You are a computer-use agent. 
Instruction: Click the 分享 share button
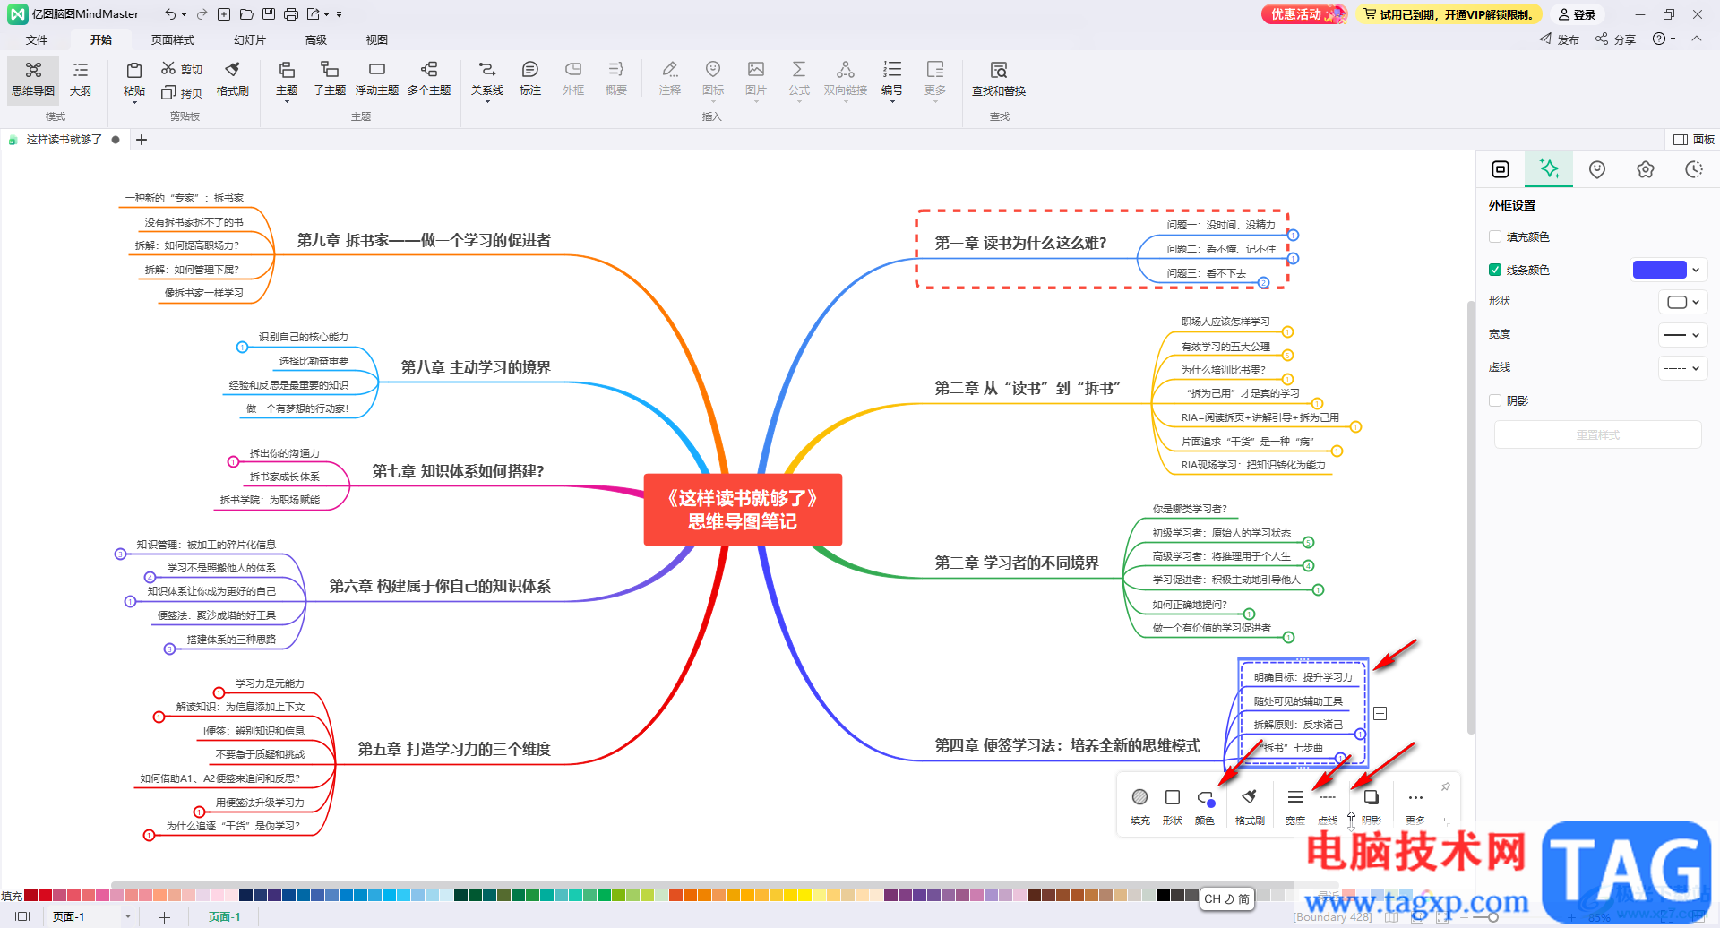pos(1616,39)
